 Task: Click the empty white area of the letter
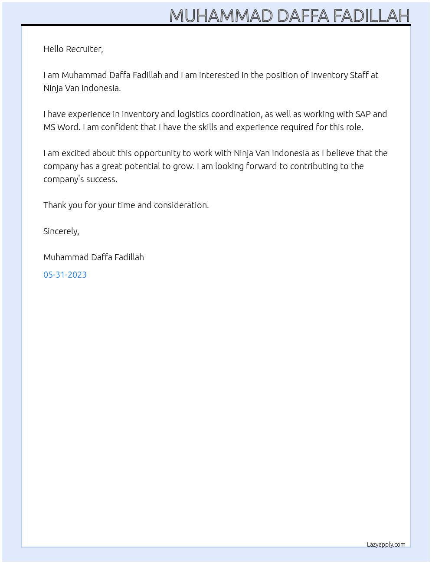(x=216, y=408)
